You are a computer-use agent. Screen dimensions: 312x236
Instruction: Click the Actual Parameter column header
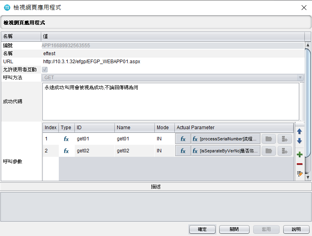pyautogui.click(x=234, y=128)
